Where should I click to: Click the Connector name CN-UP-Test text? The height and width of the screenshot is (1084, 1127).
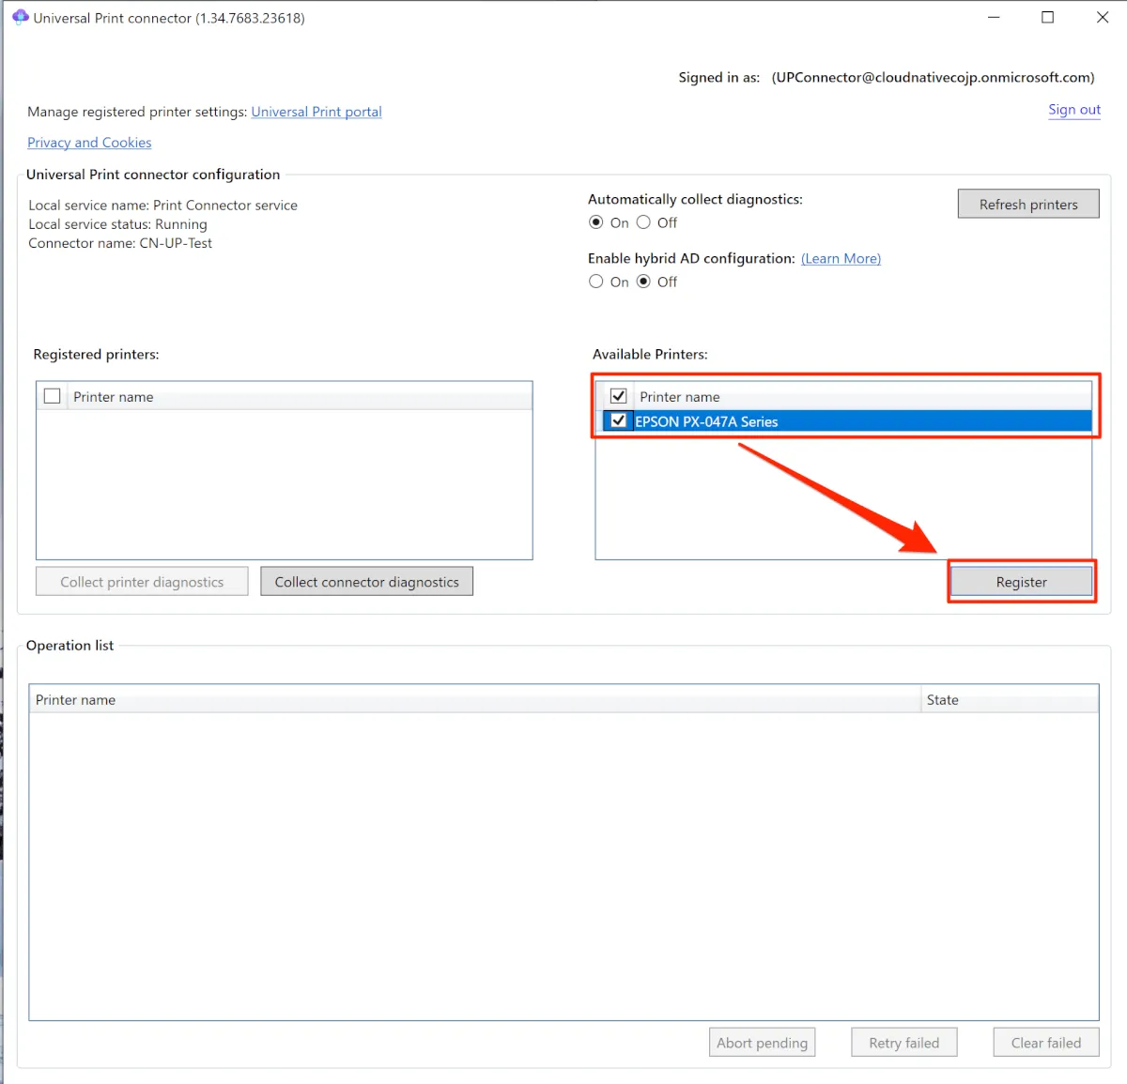pyautogui.click(x=120, y=243)
